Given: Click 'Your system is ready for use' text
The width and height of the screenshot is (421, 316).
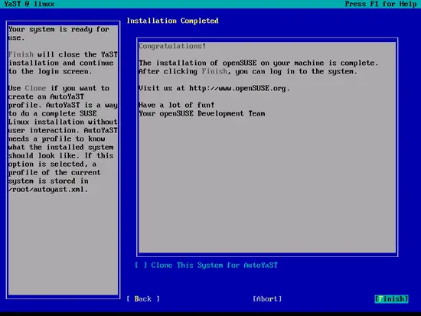Looking at the screenshot, I should pyautogui.click(x=58, y=34).
